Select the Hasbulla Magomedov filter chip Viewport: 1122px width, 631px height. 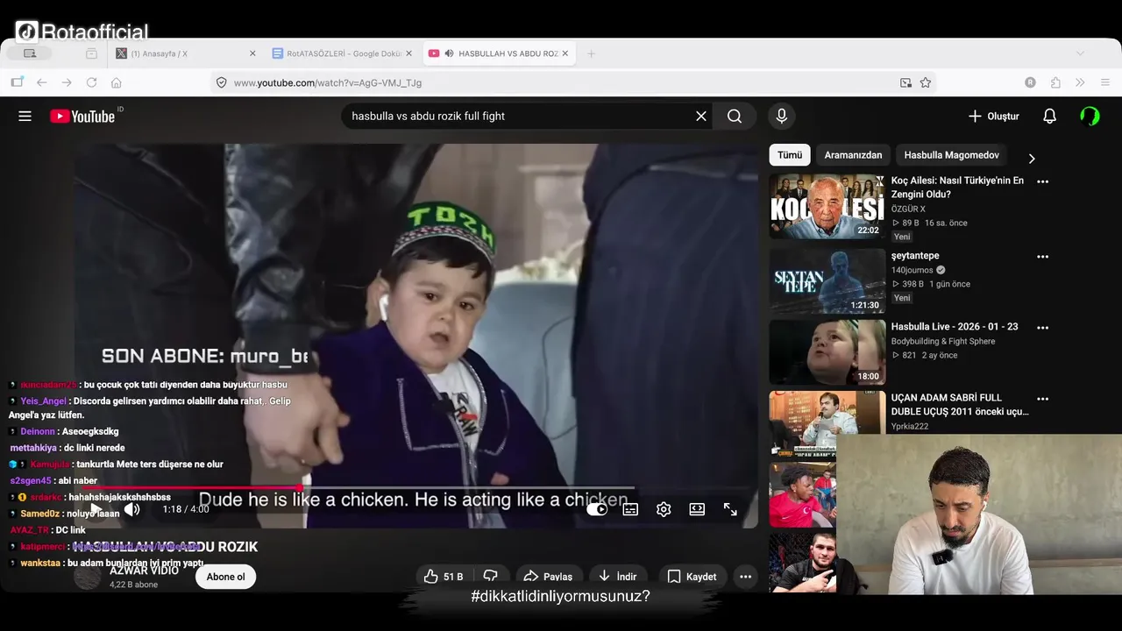coord(951,155)
